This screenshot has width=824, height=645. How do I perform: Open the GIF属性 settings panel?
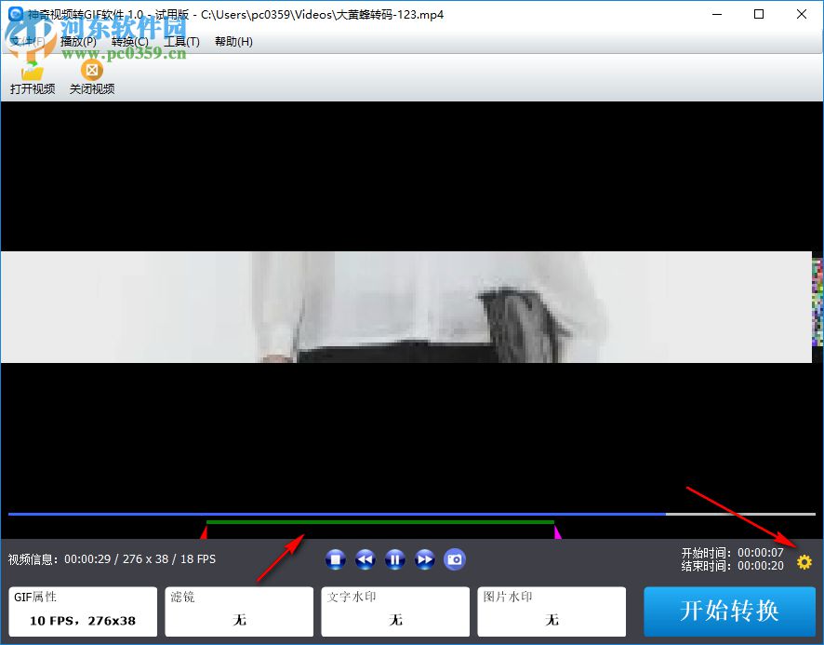click(83, 611)
